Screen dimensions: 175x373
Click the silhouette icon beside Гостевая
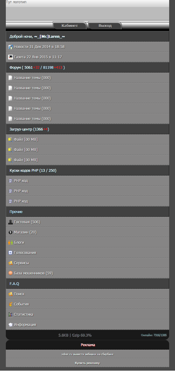tap(10, 222)
